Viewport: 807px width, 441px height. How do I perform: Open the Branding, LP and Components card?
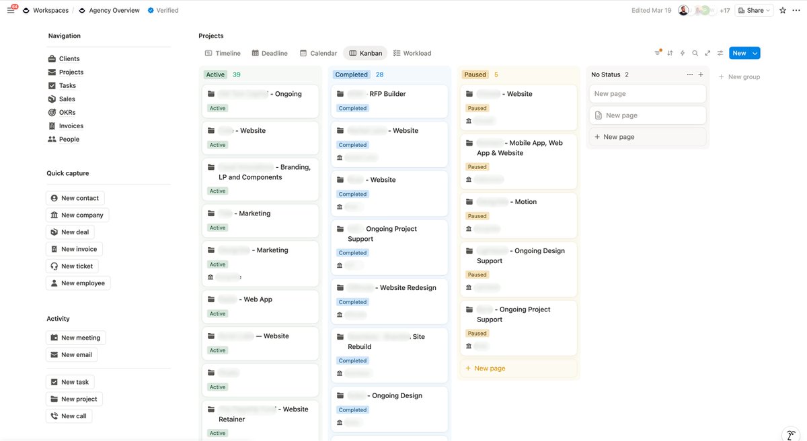(260, 180)
